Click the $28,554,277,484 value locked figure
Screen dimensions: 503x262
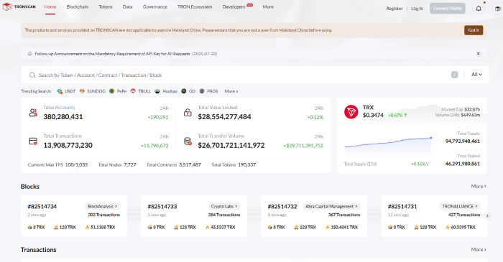tap(224, 116)
